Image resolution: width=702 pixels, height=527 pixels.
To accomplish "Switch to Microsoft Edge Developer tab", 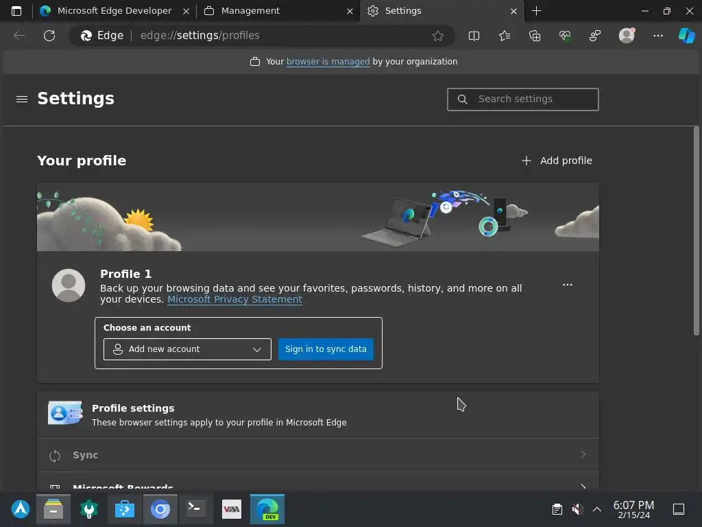I will [x=114, y=11].
